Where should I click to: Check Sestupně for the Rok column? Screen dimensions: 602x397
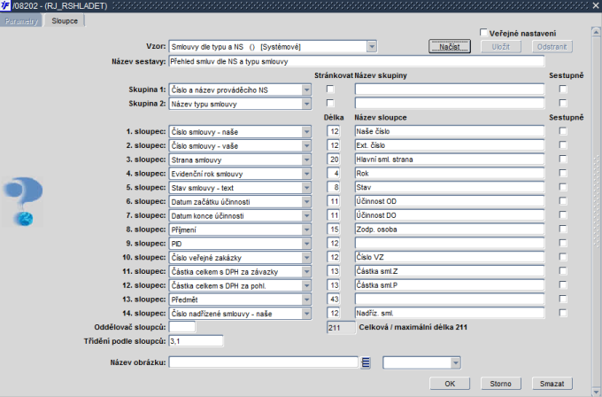(x=563, y=173)
